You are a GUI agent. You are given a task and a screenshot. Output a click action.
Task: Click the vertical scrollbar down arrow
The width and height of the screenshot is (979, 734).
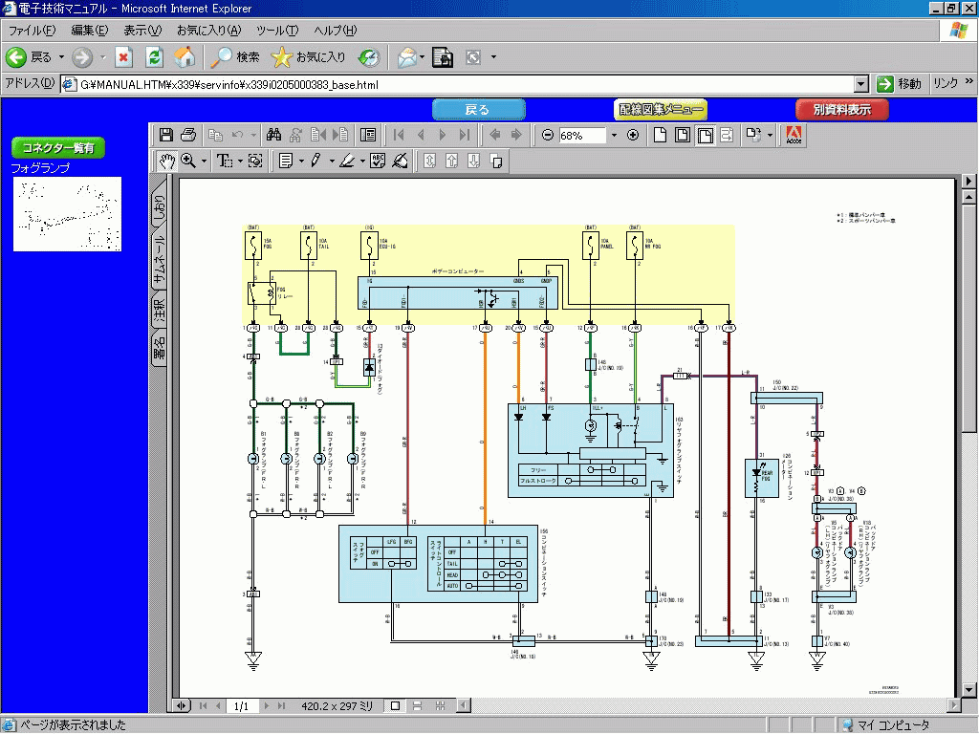click(x=969, y=688)
